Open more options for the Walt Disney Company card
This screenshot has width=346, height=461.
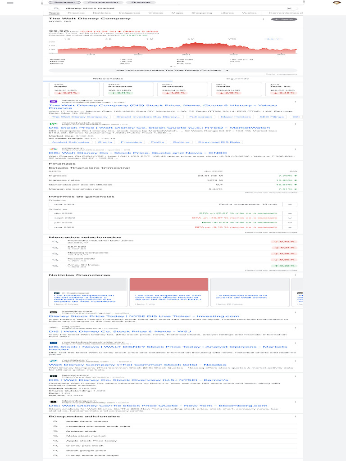pyautogui.click(x=263, y=19)
